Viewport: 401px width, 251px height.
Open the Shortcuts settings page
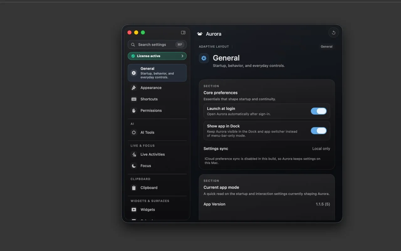[x=157, y=99]
